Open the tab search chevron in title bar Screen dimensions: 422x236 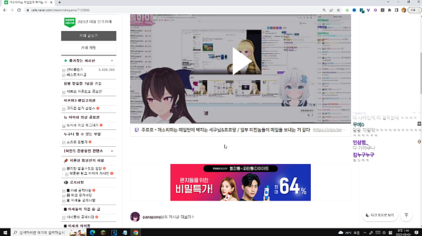(388, 2)
